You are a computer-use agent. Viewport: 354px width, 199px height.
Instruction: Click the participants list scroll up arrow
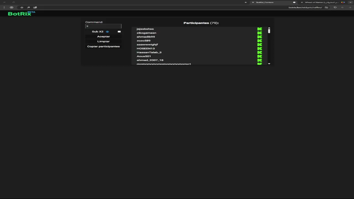269,28
